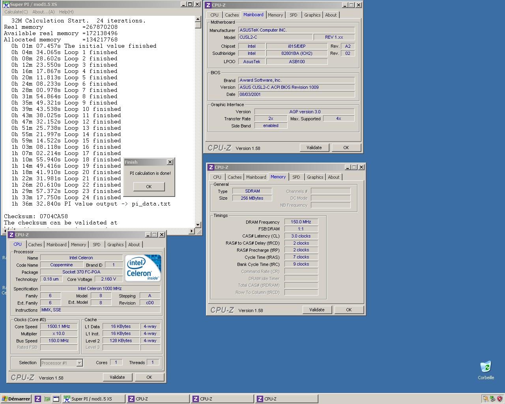505x404 pixels.
Task: Select About tab in Mainboard CPU-Z window
Action: [x=331, y=15]
